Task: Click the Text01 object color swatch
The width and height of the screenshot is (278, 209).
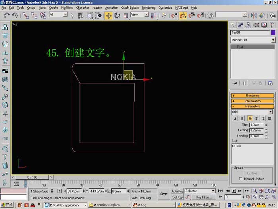Action: [x=273, y=33]
